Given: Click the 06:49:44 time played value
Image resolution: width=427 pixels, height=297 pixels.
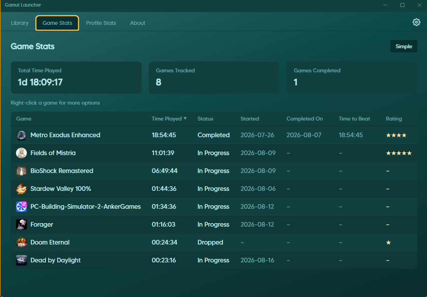Looking at the screenshot, I should point(165,171).
